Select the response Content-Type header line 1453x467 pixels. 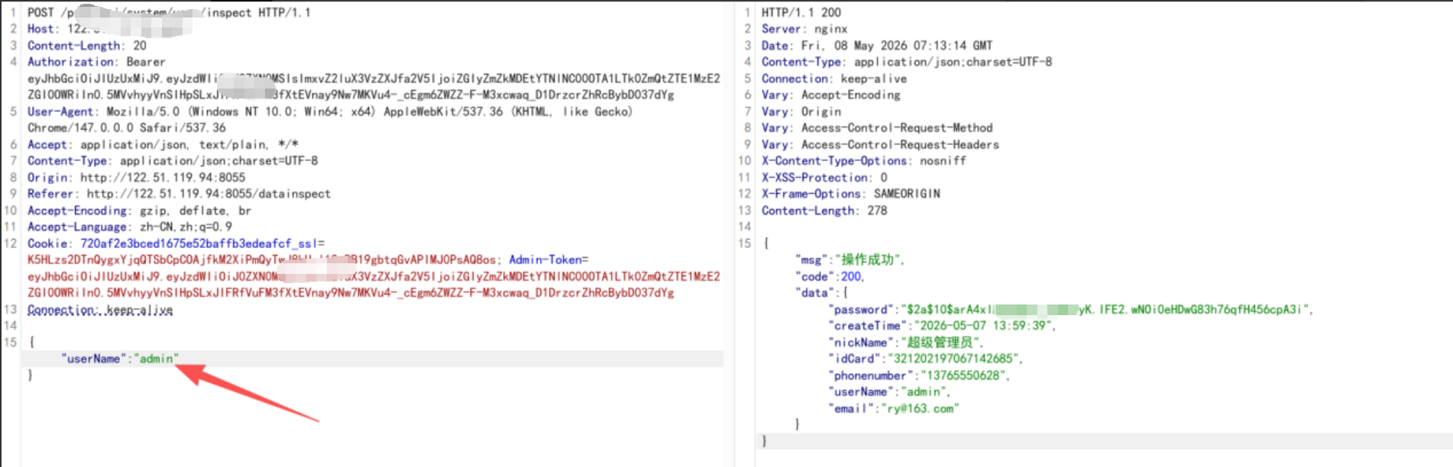907,62
